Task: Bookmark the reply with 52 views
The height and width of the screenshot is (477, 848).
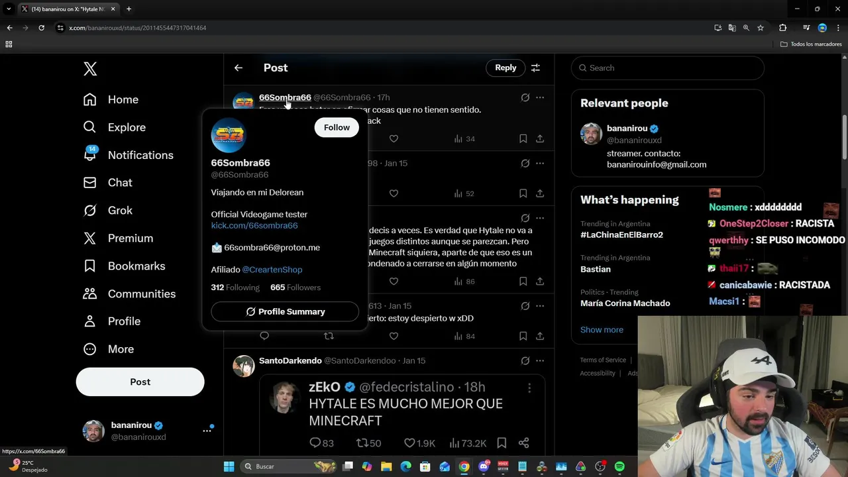Action: (x=523, y=193)
